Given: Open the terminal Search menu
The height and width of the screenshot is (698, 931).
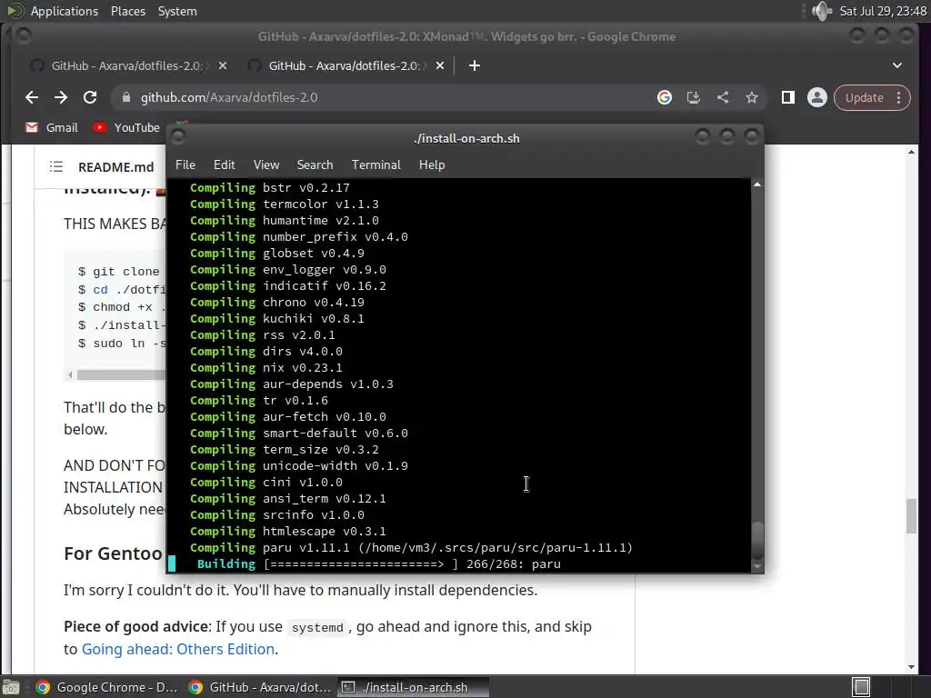Looking at the screenshot, I should [315, 165].
